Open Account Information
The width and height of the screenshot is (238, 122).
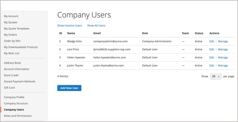coord(17,69)
